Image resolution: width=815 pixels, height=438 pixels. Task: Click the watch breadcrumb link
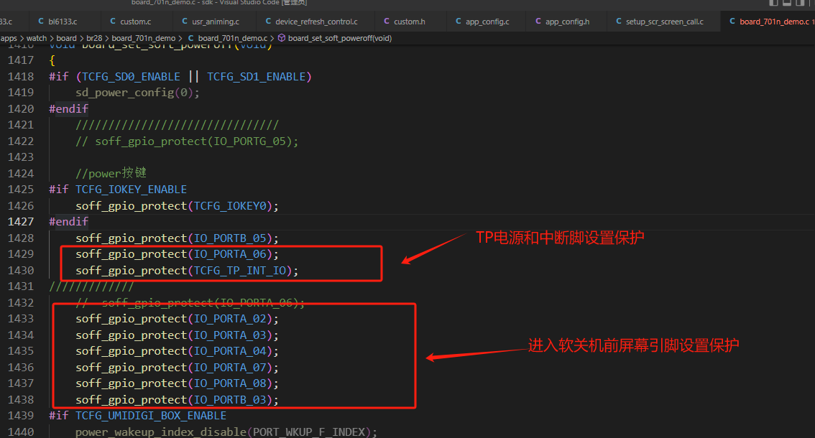click(37, 38)
